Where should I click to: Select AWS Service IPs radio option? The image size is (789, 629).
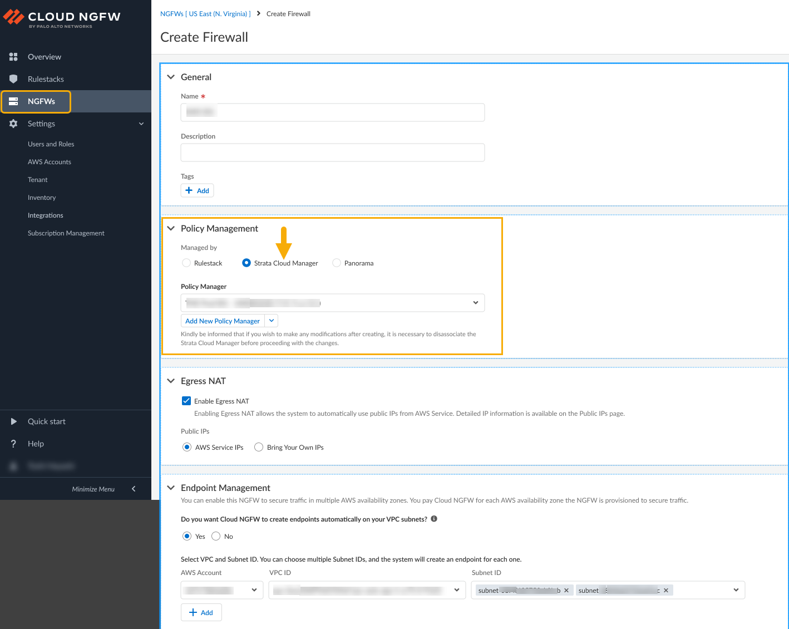(x=187, y=447)
